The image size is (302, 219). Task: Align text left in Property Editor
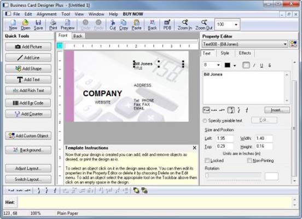[206, 110]
